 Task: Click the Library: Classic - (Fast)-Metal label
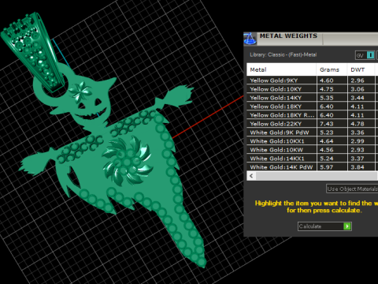pos(283,55)
